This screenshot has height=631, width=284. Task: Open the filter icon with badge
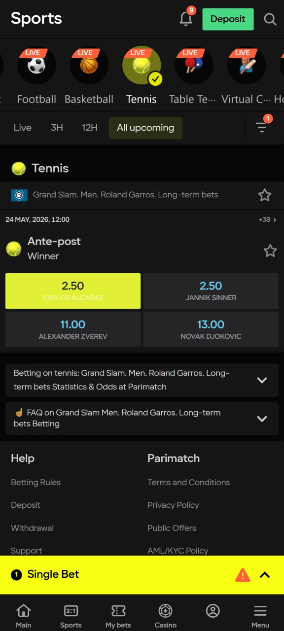(x=261, y=127)
